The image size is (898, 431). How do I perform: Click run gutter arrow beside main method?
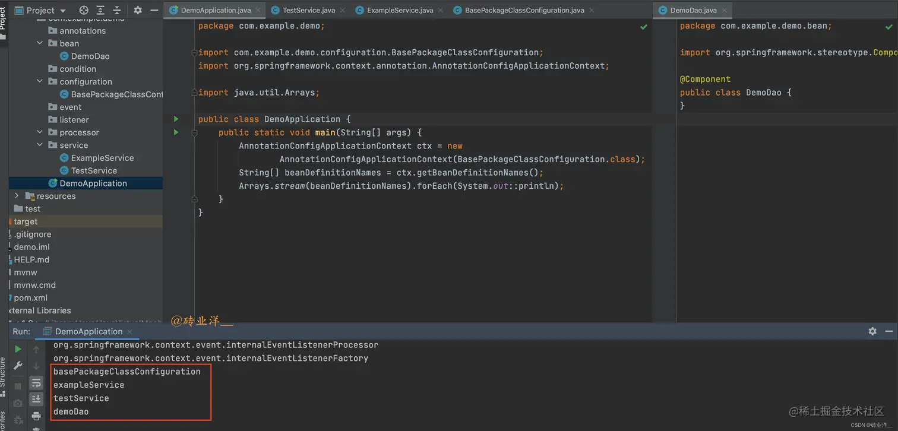pos(176,132)
